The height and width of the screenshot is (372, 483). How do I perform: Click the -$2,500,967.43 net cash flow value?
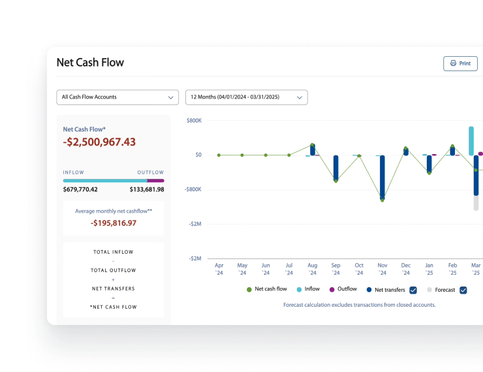(99, 142)
